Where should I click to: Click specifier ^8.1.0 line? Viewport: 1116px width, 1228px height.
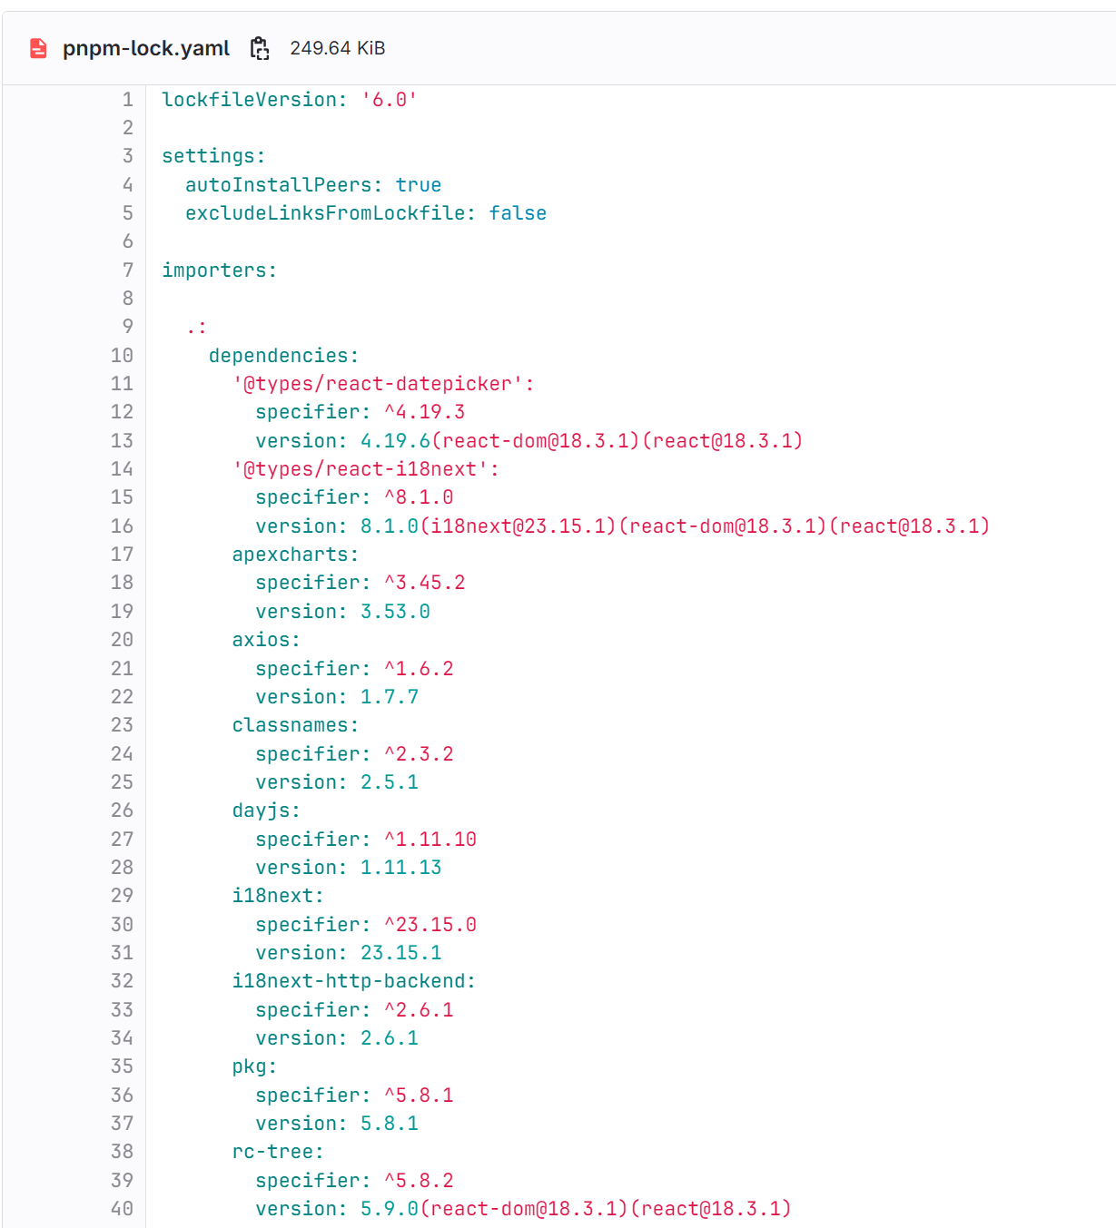point(354,496)
